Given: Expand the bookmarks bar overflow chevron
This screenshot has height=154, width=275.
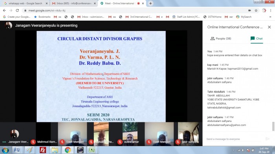Looking at the screenshot, I should (270, 17).
